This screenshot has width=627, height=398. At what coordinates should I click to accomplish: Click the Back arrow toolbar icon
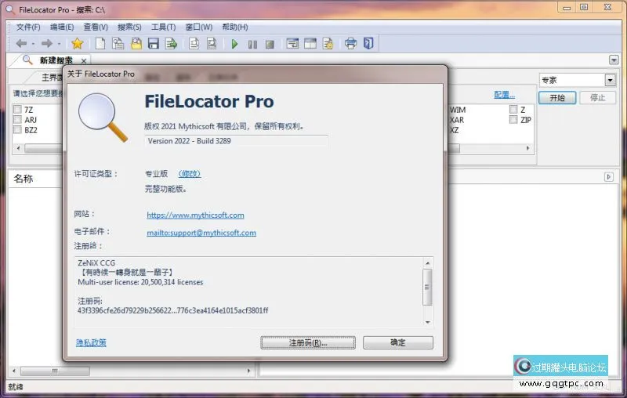click(x=21, y=44)
